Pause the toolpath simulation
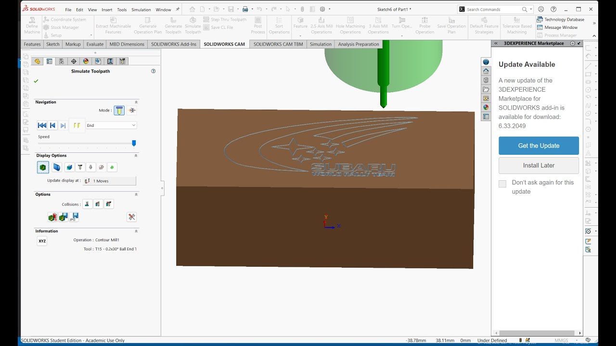Screen dimensions: 616x346 (x=77, y=125)
